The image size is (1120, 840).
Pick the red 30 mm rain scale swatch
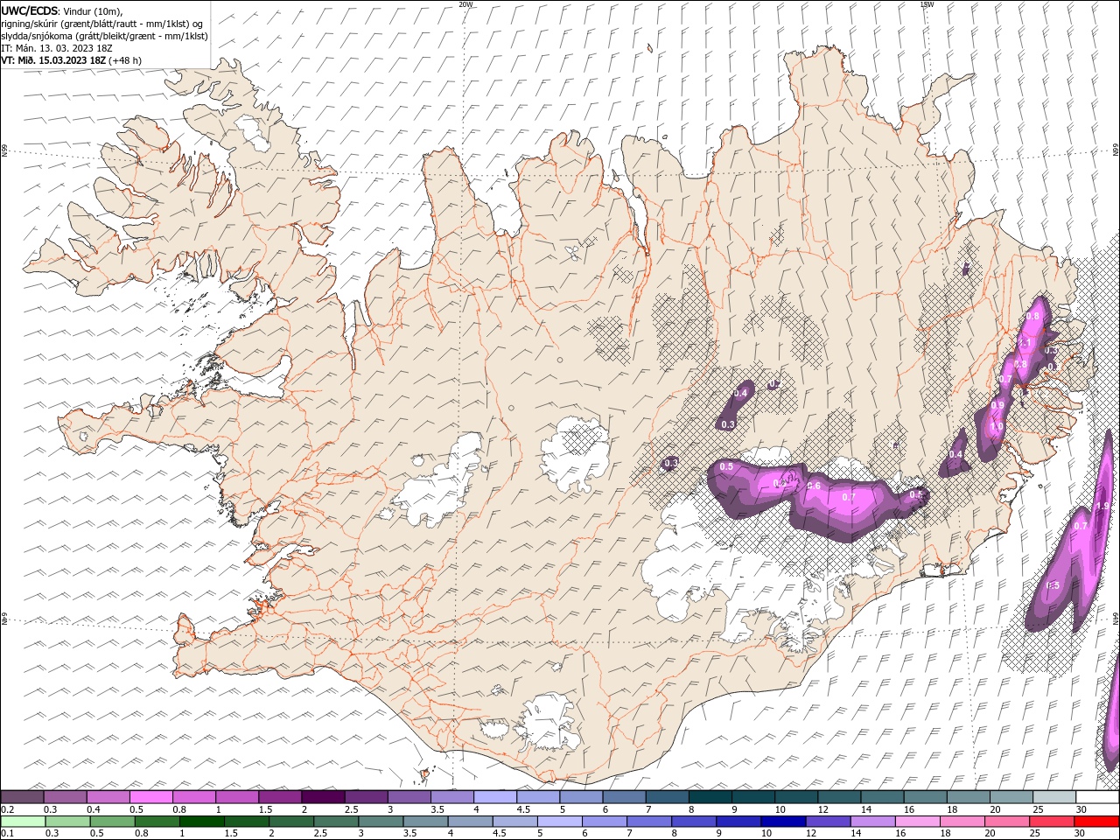coord(1095,822)
